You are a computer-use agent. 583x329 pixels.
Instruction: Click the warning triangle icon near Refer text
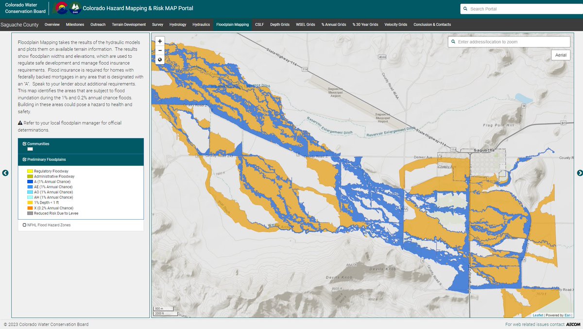(x=20, y=123)
